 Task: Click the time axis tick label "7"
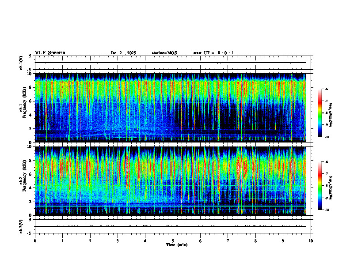click(228, 241)
